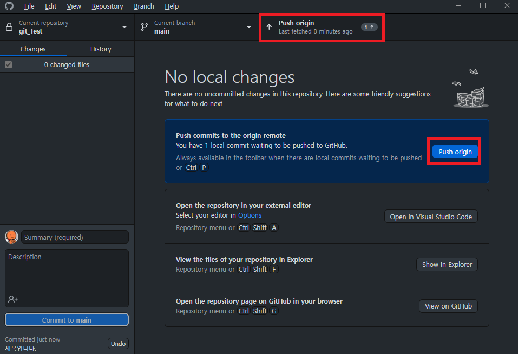This screenshot has height=354, width=518.
Task: Click the Description text area
Action: (67, 278)
